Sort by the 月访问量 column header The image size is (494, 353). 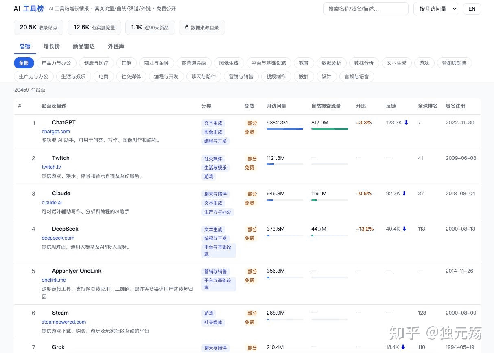click(276, 106)
